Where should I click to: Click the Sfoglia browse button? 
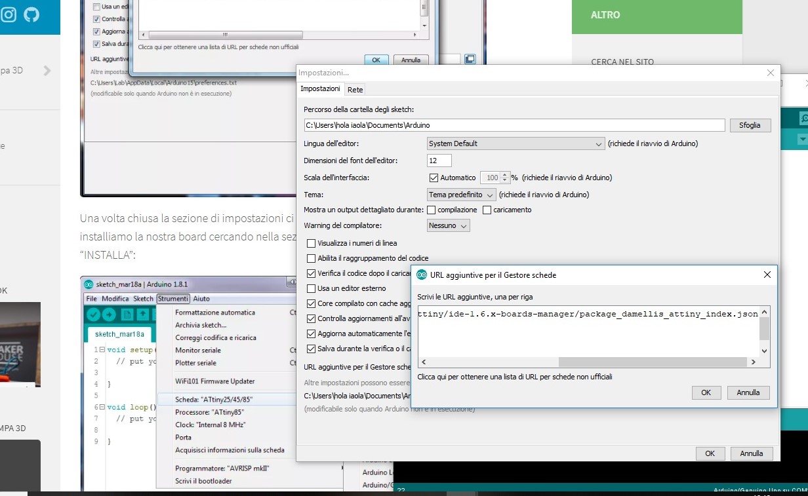[x=750, y=125]
